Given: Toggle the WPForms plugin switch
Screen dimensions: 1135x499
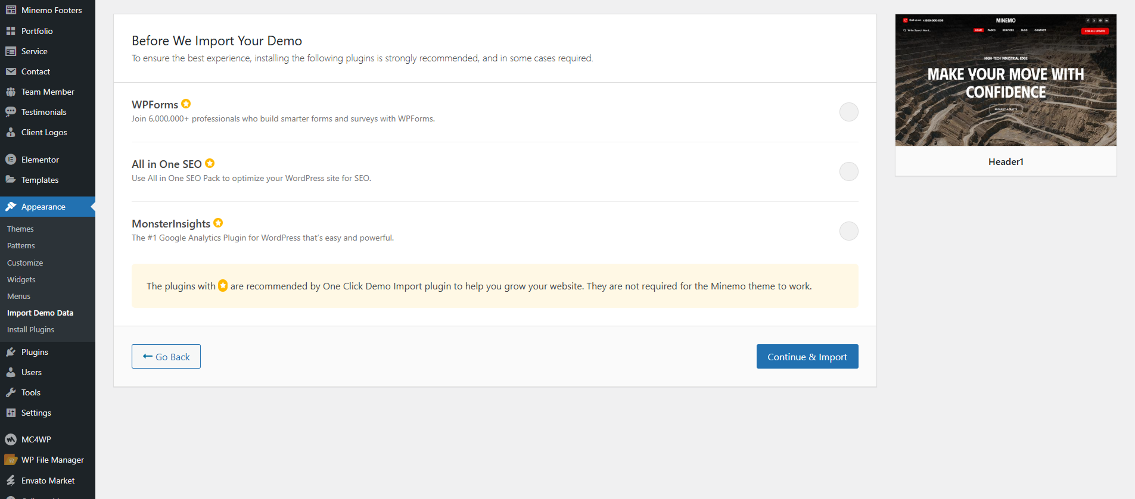Looking at the screenshot, I should [x=848, y=112].
